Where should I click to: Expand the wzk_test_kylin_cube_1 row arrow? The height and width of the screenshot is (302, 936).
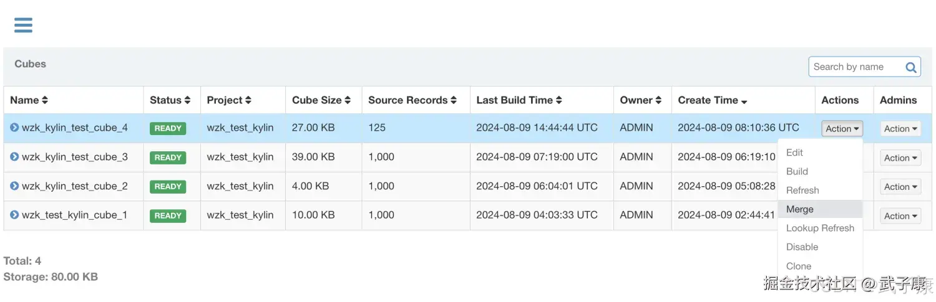[14, 215]
